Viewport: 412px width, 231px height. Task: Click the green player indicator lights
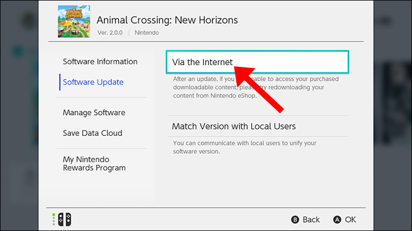coord(54,219)
